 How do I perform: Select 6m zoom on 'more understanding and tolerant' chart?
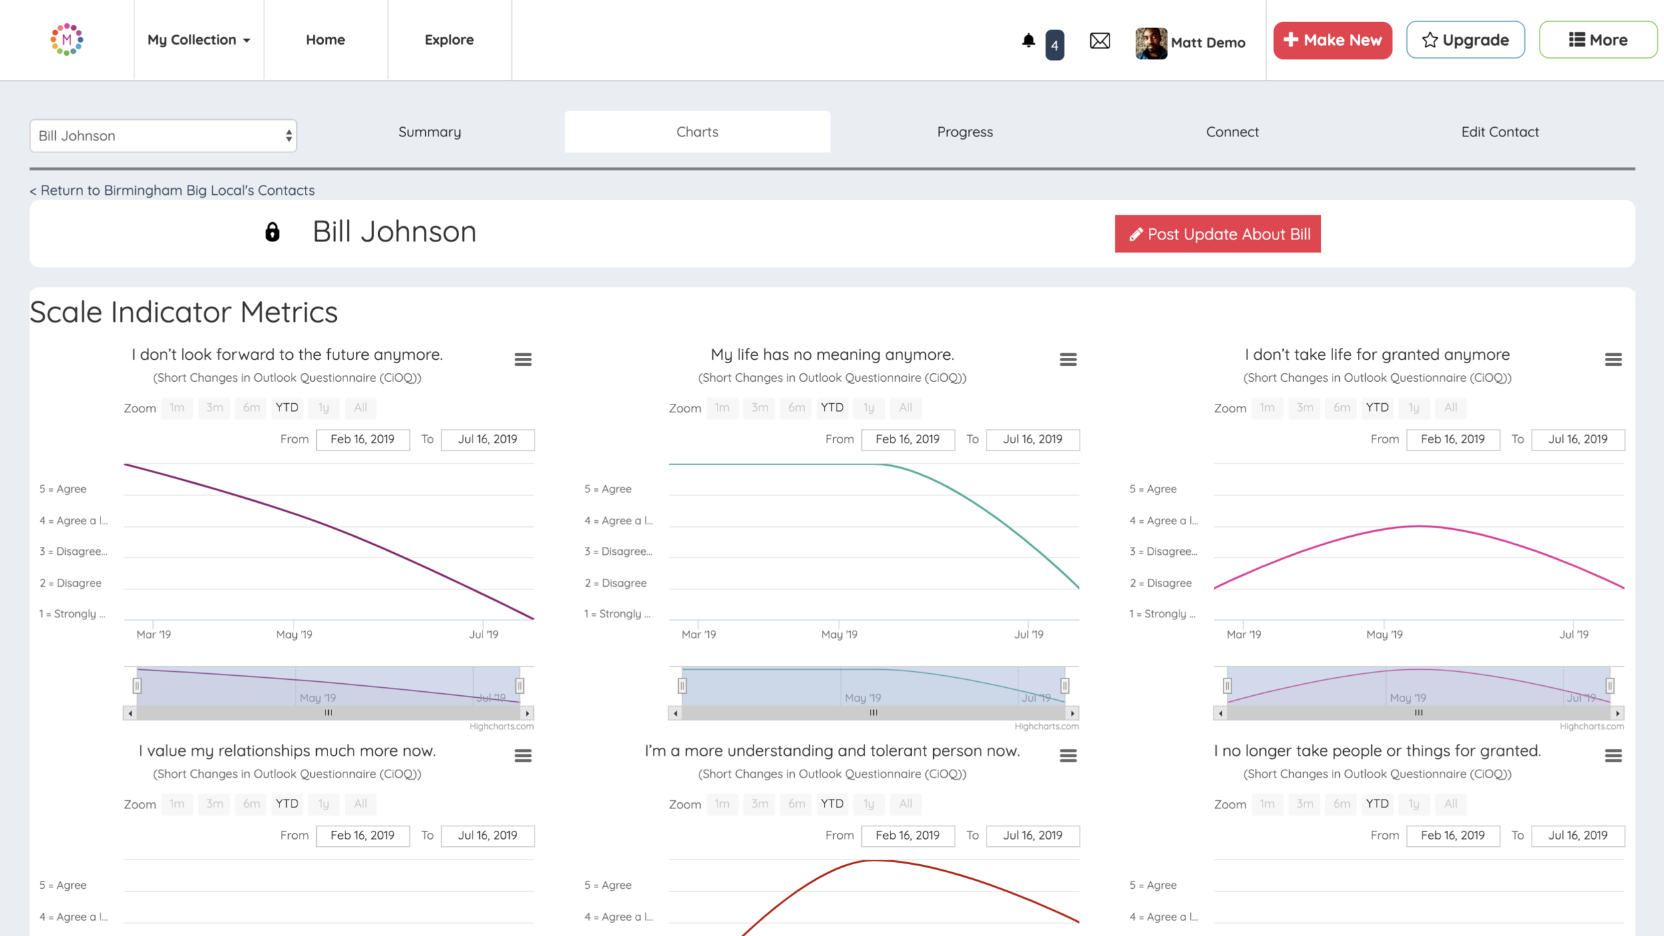797,804
